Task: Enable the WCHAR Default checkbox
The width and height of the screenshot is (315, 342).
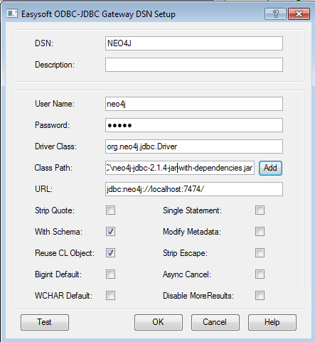Action: [x=110, y=296]
